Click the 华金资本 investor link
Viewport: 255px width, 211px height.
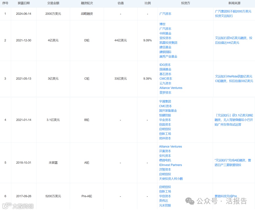tap(165, 120)
